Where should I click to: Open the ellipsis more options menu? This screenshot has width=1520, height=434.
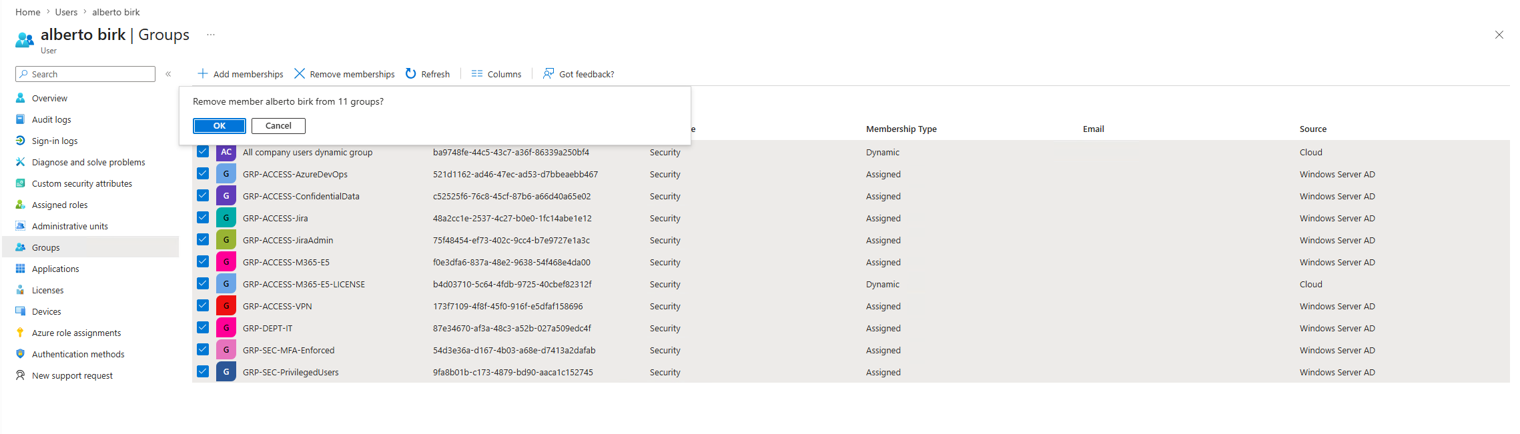pyautogui.click(x=211, y=35)
